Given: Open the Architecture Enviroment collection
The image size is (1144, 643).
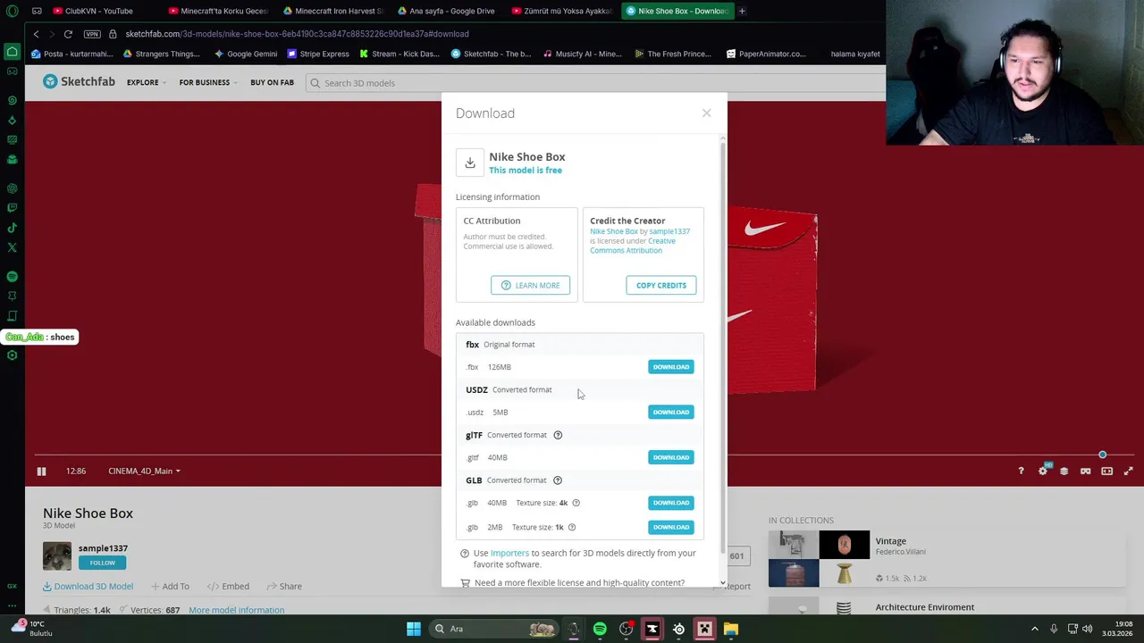Looking at the screenshot, I should coord(925,607).
